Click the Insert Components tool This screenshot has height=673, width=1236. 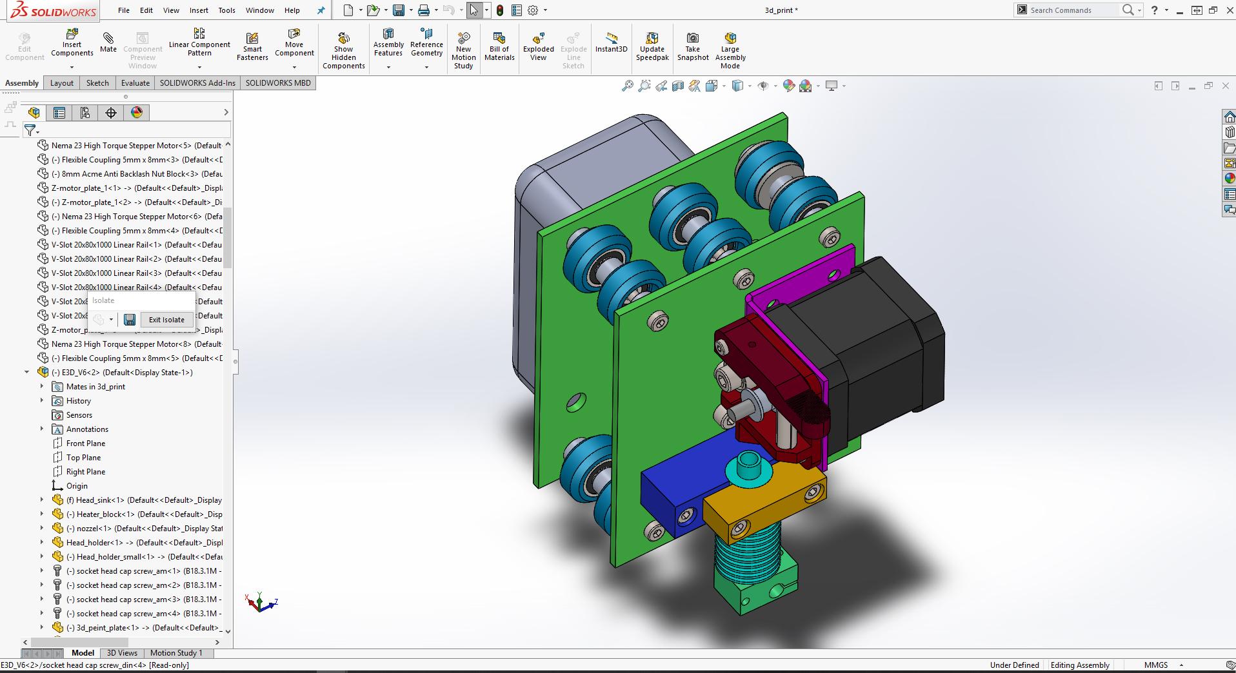point(72,43)
